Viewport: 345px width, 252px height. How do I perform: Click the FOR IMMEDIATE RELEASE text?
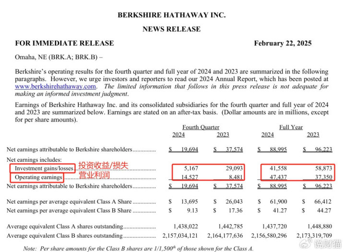click(x=64, y=43)
